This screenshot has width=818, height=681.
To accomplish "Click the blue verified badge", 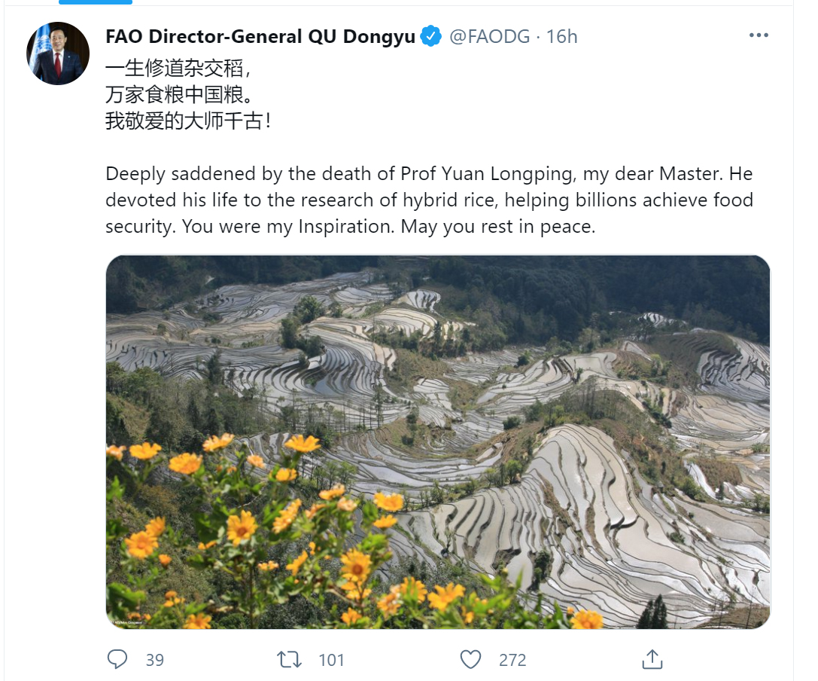I will tap(431, 36).
